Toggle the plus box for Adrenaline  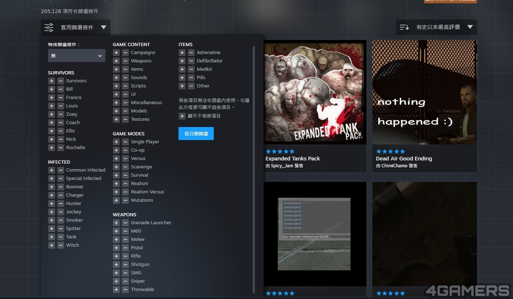coord(182,53)
